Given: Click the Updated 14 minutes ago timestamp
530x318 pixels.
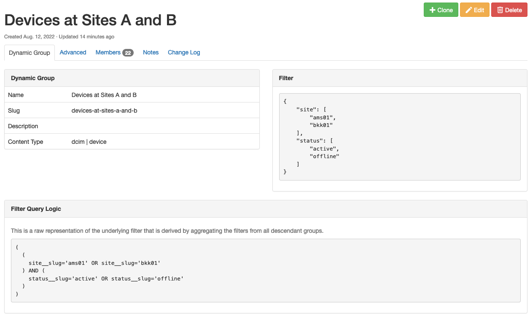Looking at the screenshot, I should 85,37.
